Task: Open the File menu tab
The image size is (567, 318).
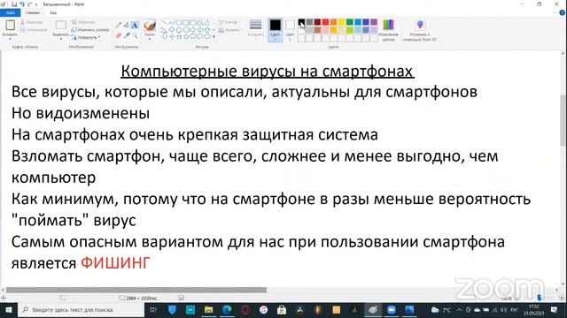Action: click(x=11, y=12)
